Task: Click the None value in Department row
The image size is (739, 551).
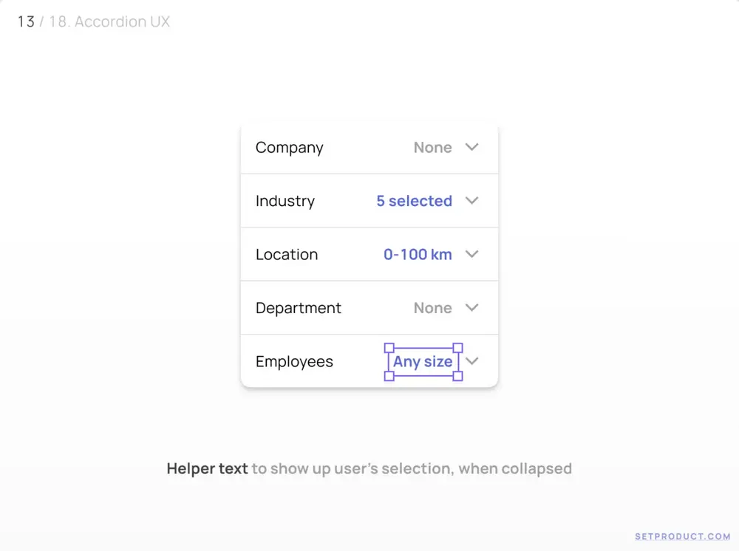Action: (x=432, y=308)
